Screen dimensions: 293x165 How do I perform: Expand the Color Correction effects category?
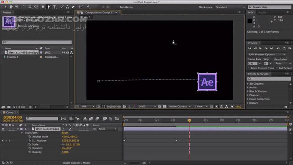(x=248, y=99)
